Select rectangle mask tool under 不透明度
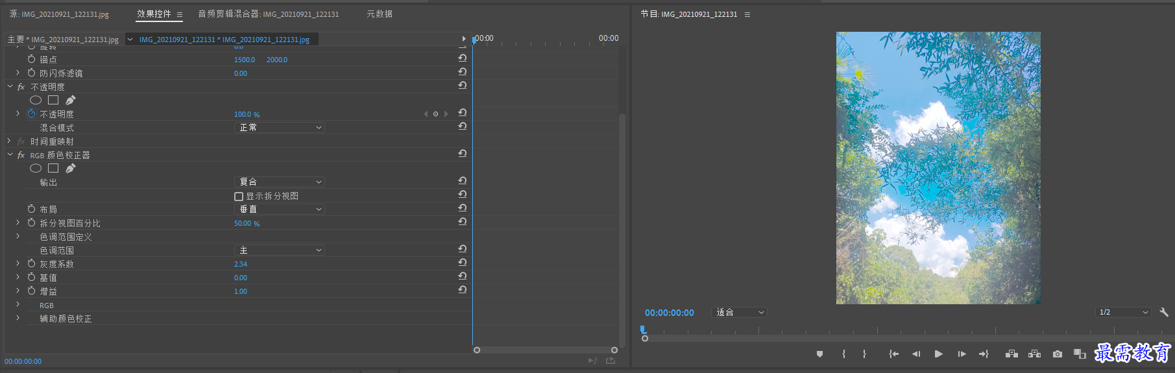 click(53, 100)
